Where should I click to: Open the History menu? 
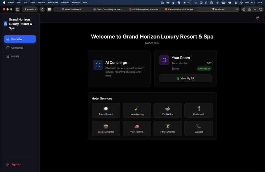pos(41,3)
